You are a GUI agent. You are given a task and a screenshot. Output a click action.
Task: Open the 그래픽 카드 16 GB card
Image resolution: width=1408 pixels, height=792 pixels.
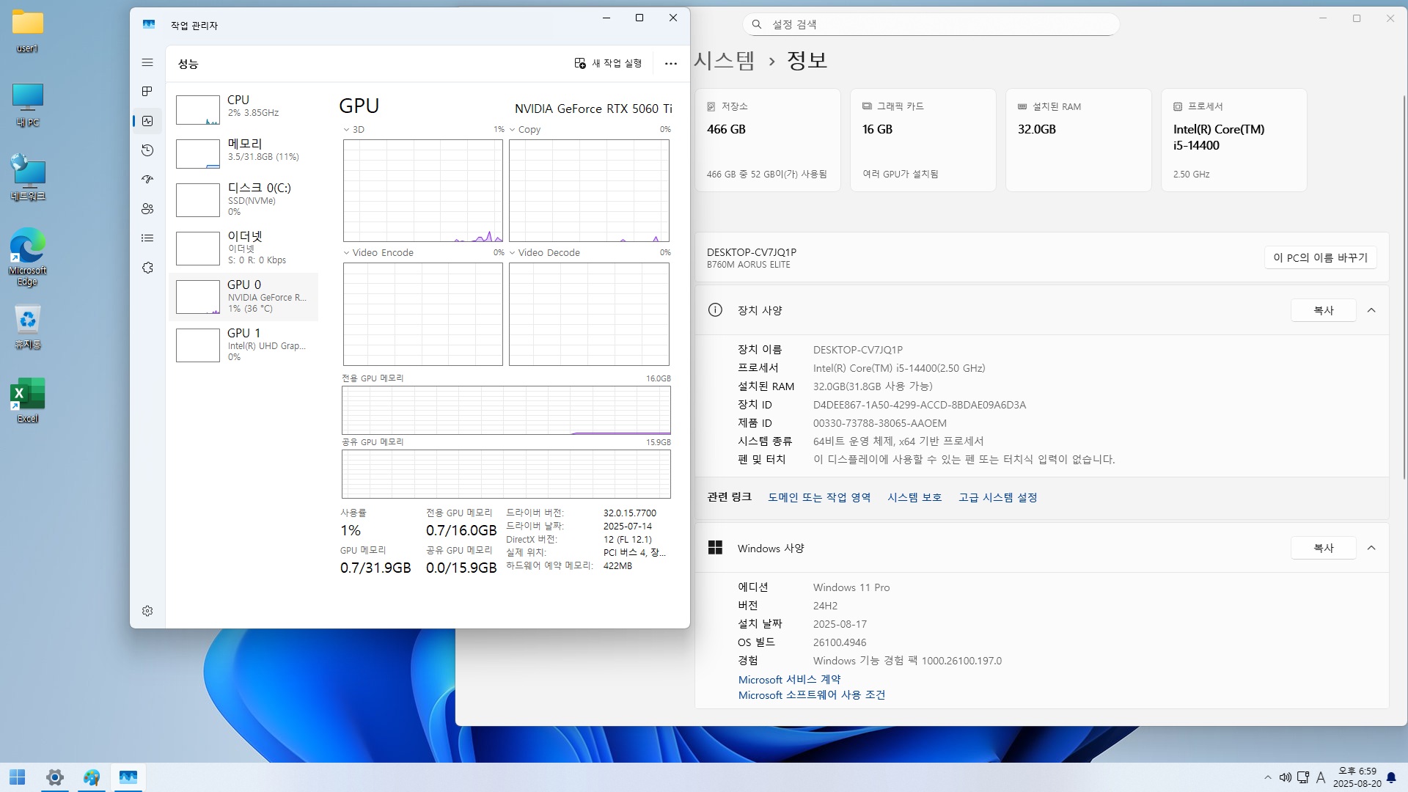tap(923, 140)
